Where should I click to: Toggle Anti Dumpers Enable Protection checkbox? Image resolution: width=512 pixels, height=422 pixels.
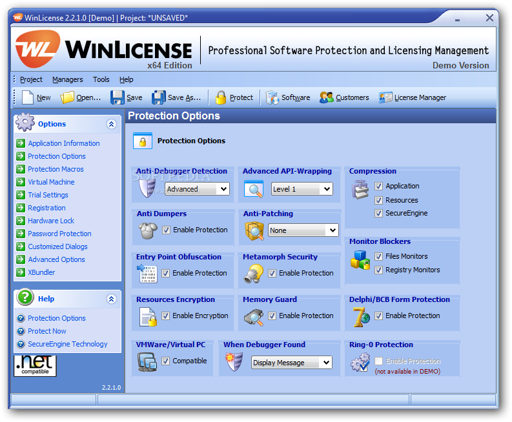(166, 230)
